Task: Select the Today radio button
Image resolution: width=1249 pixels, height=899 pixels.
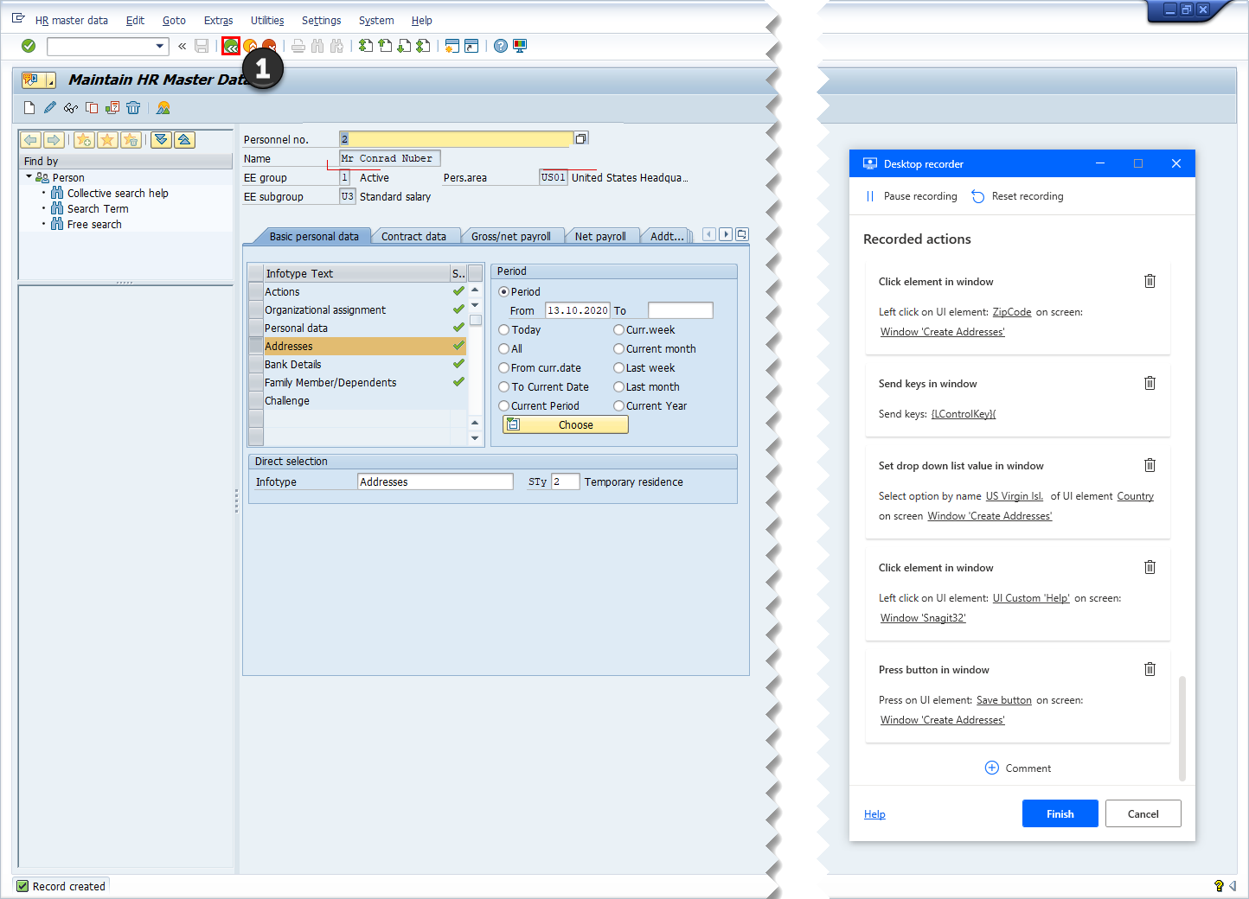Action: coord(503,329)
